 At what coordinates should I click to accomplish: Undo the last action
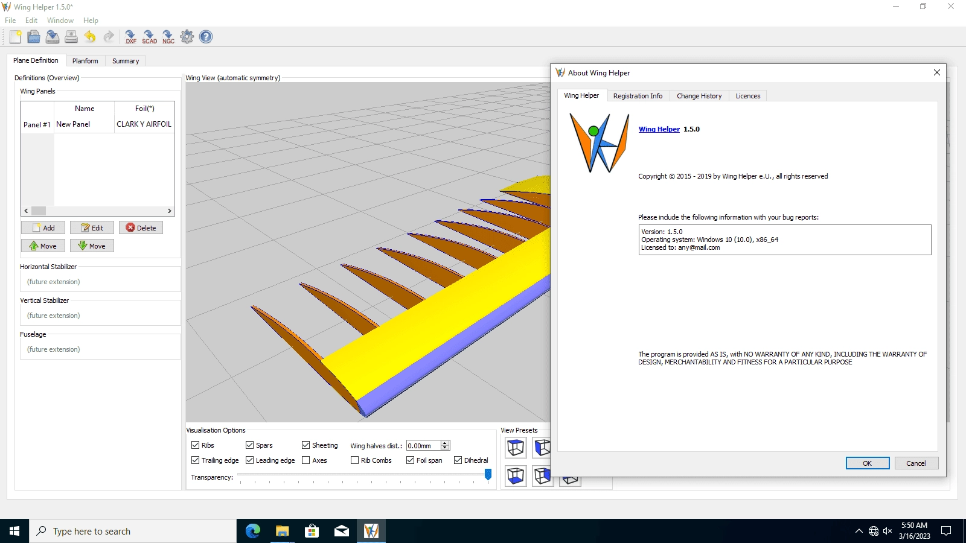[x=90, y=37]
